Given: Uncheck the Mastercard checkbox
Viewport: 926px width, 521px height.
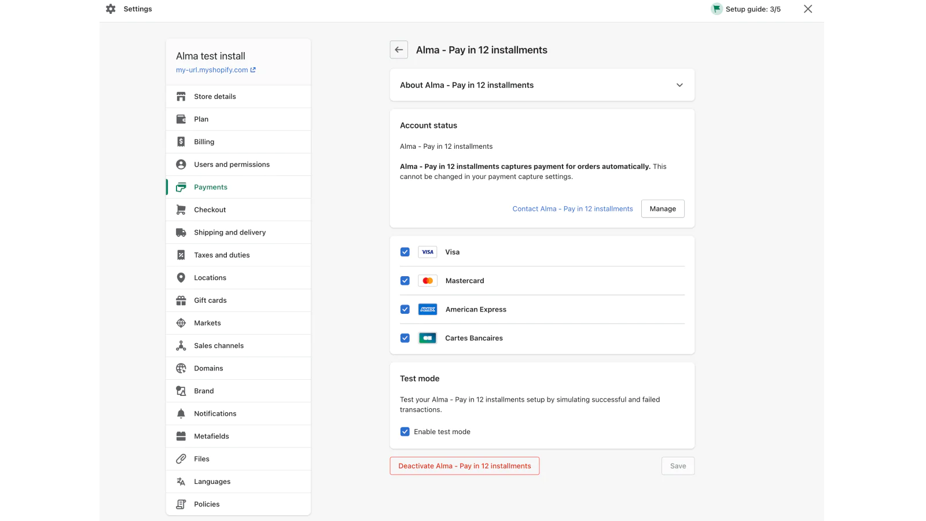Looking at the screenshot, I should point(405,281).
